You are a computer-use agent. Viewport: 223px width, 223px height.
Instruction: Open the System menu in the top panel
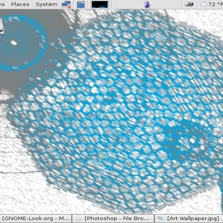click(46, 4)
